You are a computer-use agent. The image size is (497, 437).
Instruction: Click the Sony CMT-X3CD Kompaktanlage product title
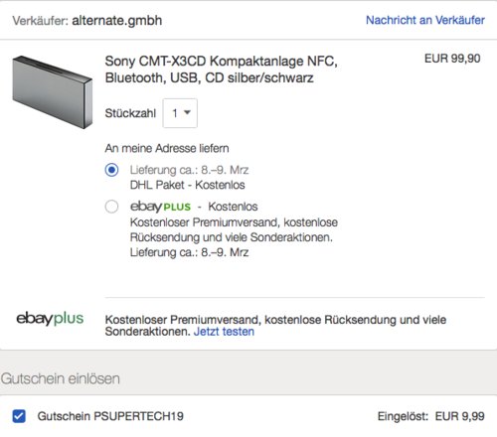[221, 70]
